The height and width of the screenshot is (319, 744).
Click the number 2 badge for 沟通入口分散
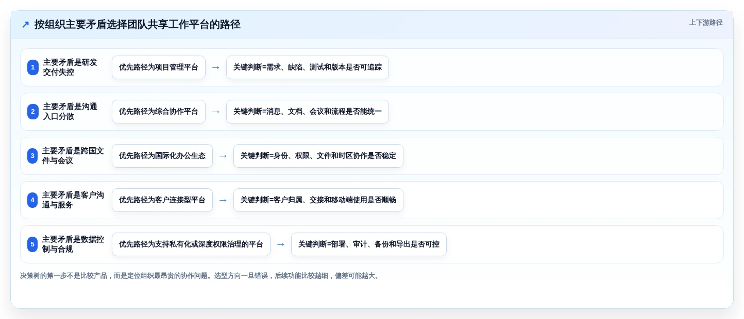coord(33,112)
